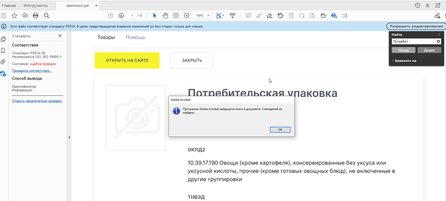Open the Attachments paperclip panel
This screenshot has height=201, width=446.
point(4,62)
